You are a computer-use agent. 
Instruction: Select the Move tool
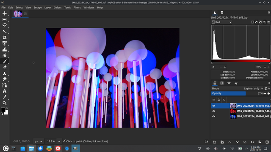tap(5, 14)
